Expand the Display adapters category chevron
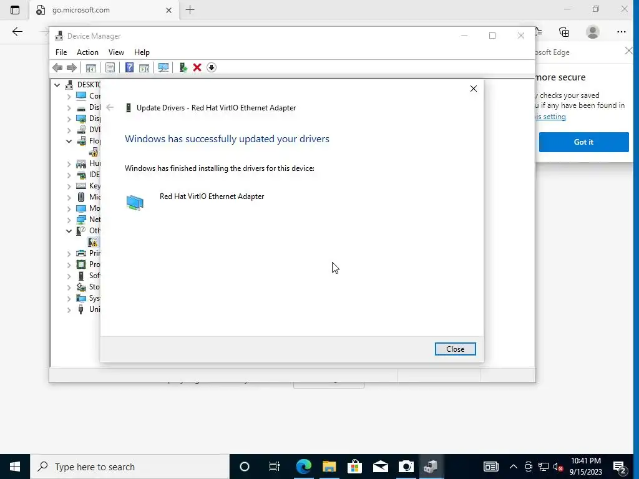 pos(69,119)
